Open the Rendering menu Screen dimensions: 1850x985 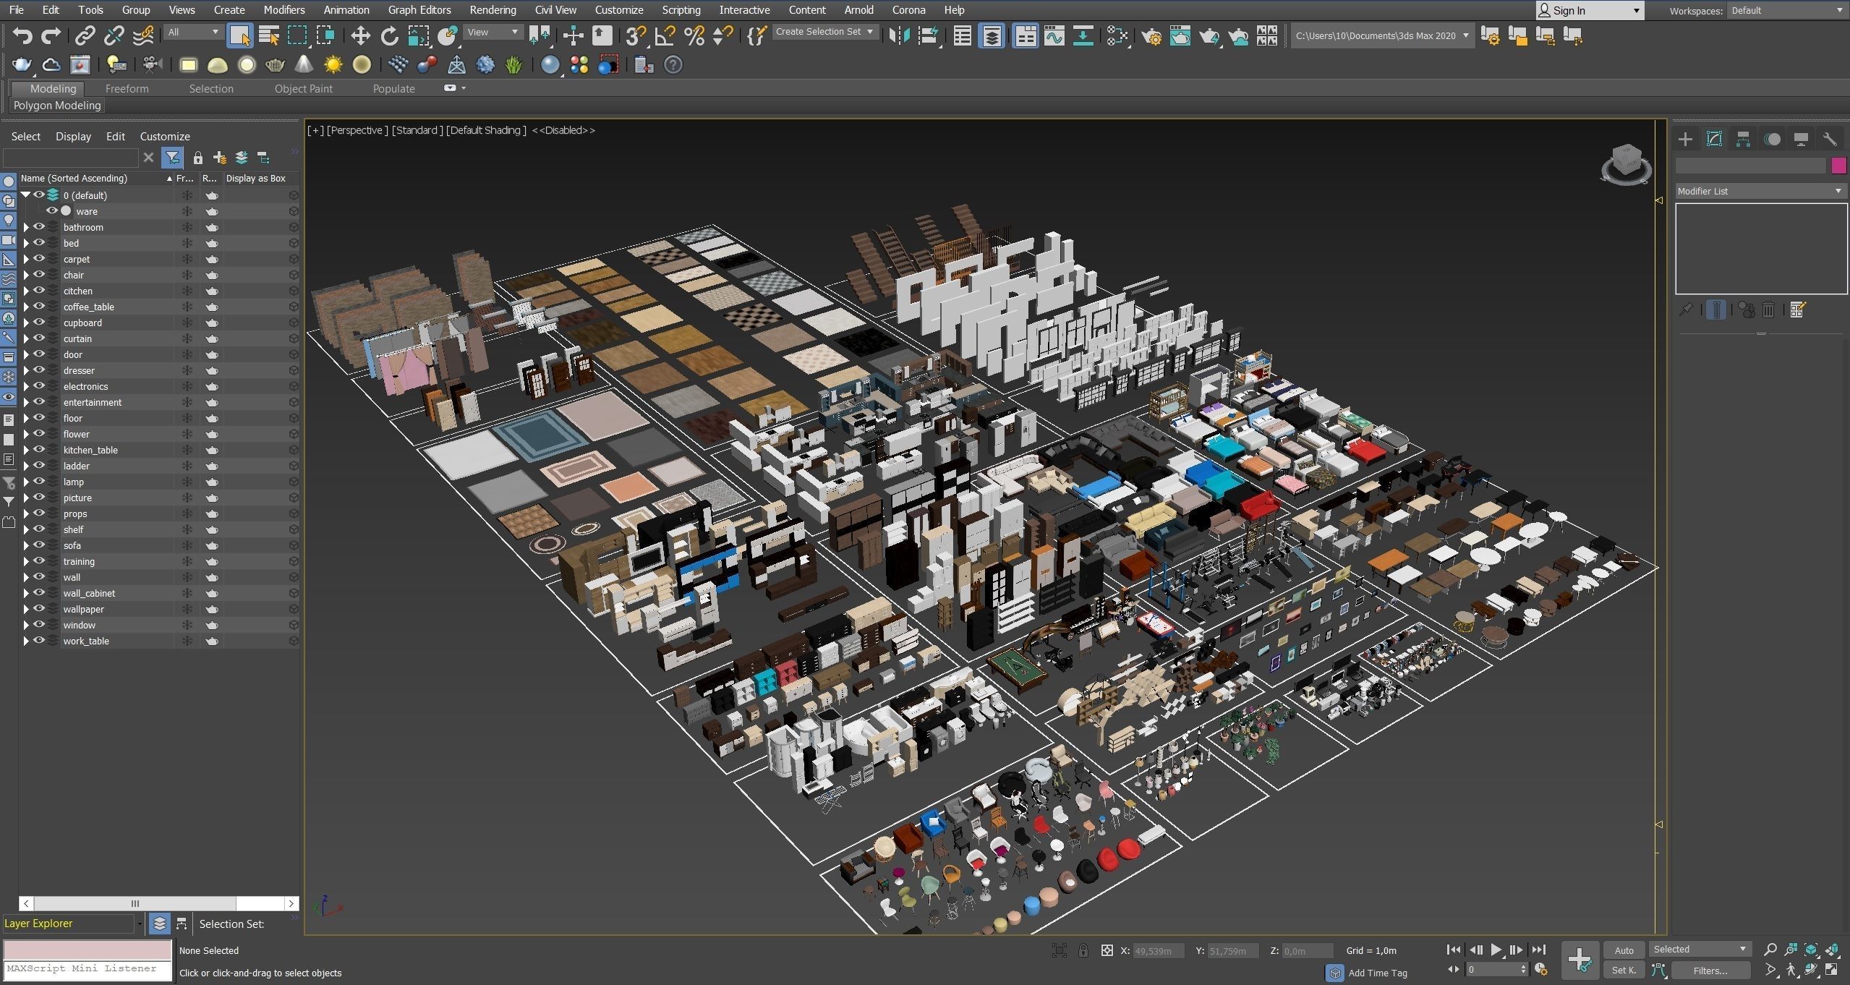point(493,10)
